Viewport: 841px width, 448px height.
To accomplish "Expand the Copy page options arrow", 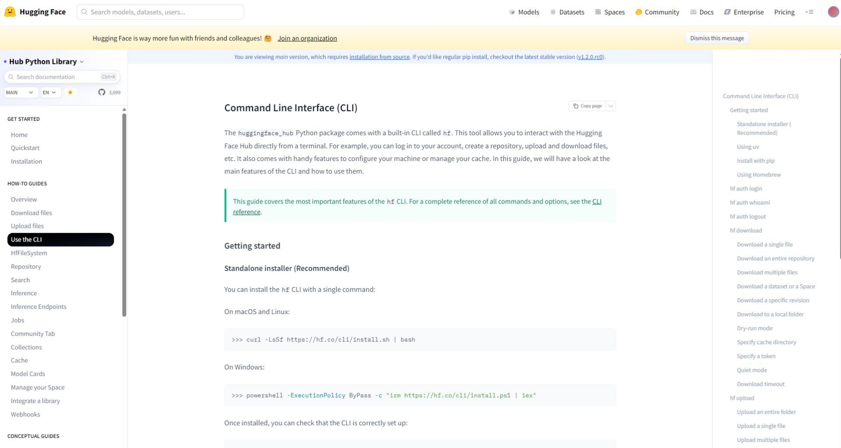I will pyautogui.click(x=611, y=106).
